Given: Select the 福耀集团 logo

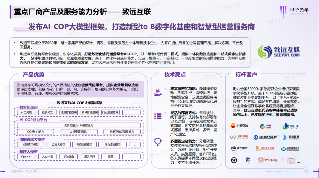Looking at the screenshot, I should click(x=290, y=149).
